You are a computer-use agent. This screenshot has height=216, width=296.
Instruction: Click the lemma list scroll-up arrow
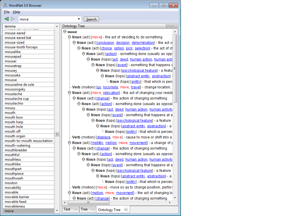(57, 26)
